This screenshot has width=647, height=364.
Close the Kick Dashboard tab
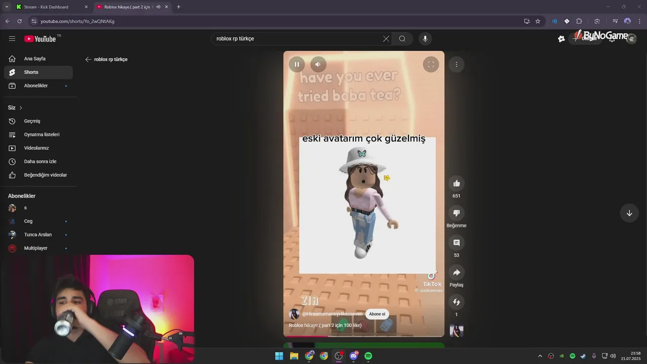pyautogui.click(x=86, y=7)
